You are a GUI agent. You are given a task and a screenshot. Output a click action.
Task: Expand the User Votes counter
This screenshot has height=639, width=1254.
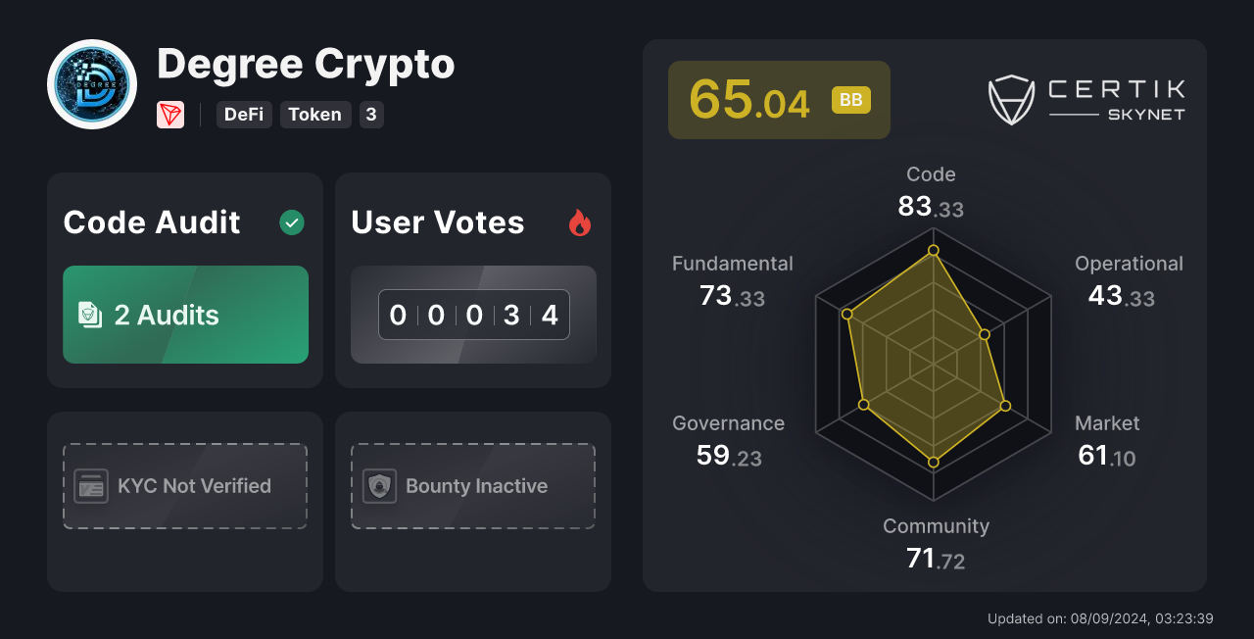tap(472, 315)
